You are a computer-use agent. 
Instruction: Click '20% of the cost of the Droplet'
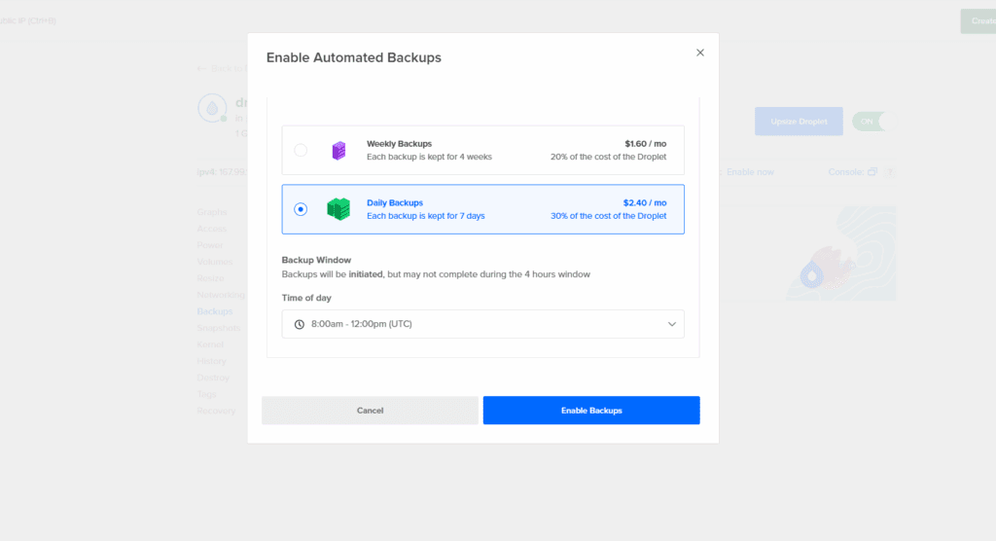609,157
